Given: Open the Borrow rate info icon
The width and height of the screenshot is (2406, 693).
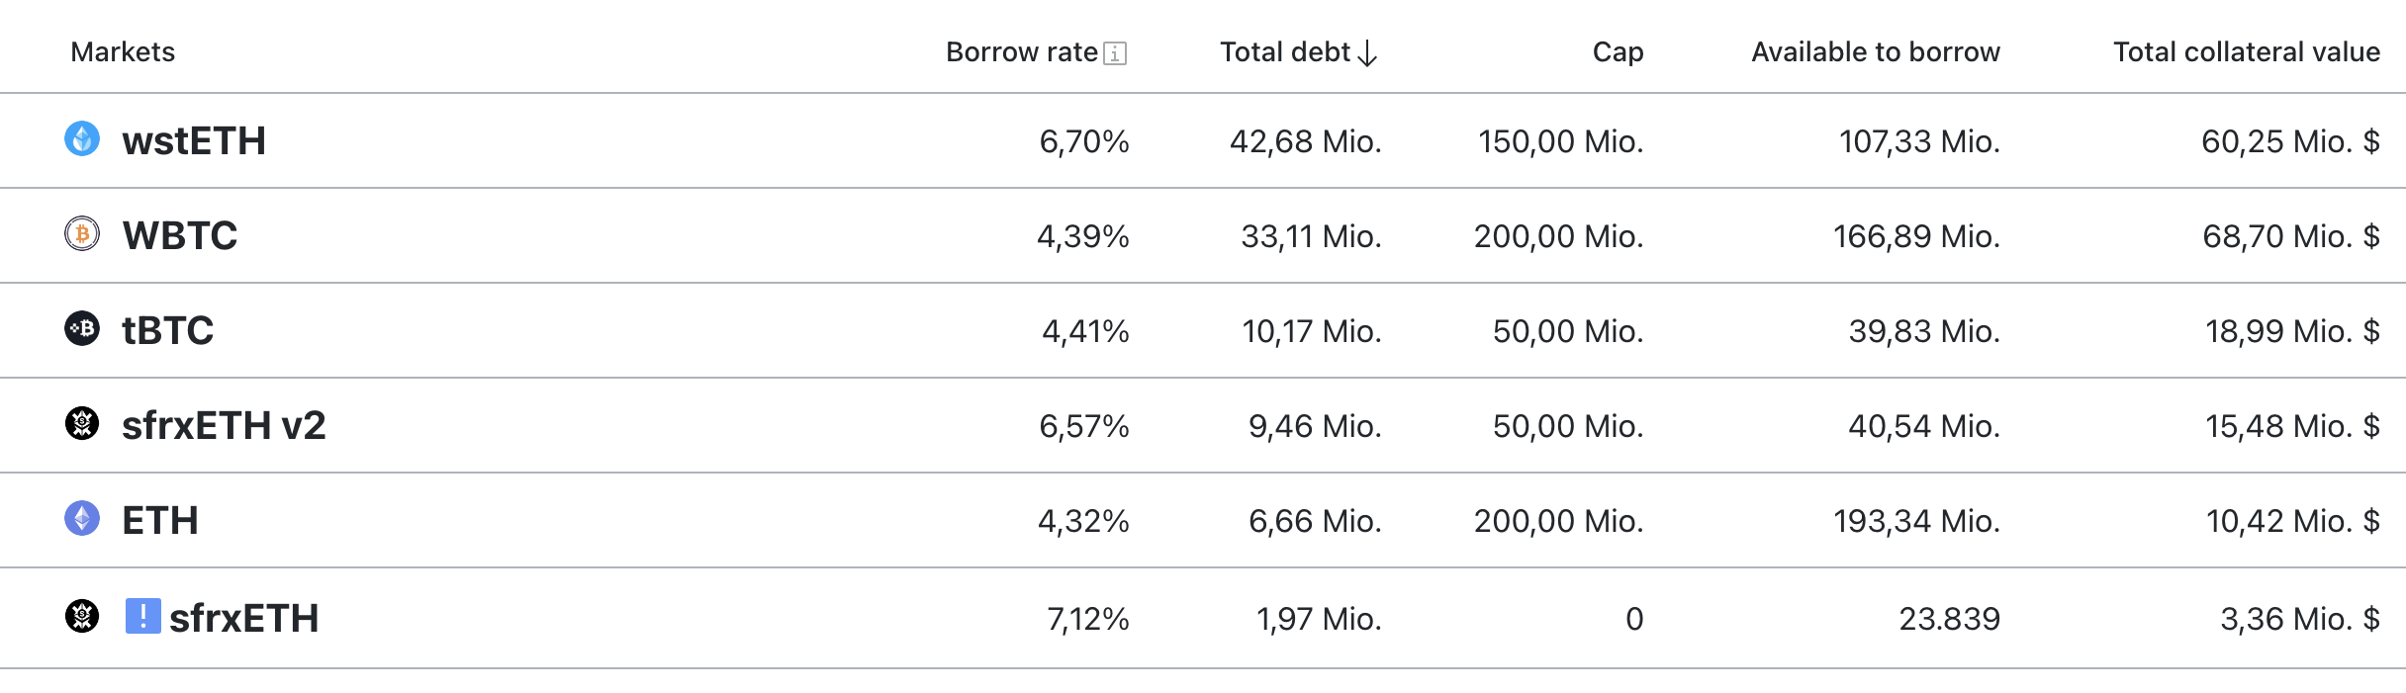Looking at the screenshot, I should point(1115,53).
